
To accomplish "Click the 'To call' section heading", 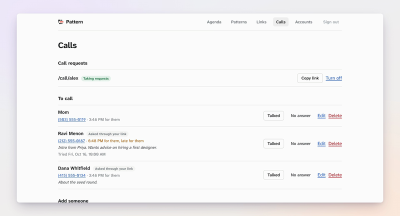I will pyautogui.click(x=65, y=98).
